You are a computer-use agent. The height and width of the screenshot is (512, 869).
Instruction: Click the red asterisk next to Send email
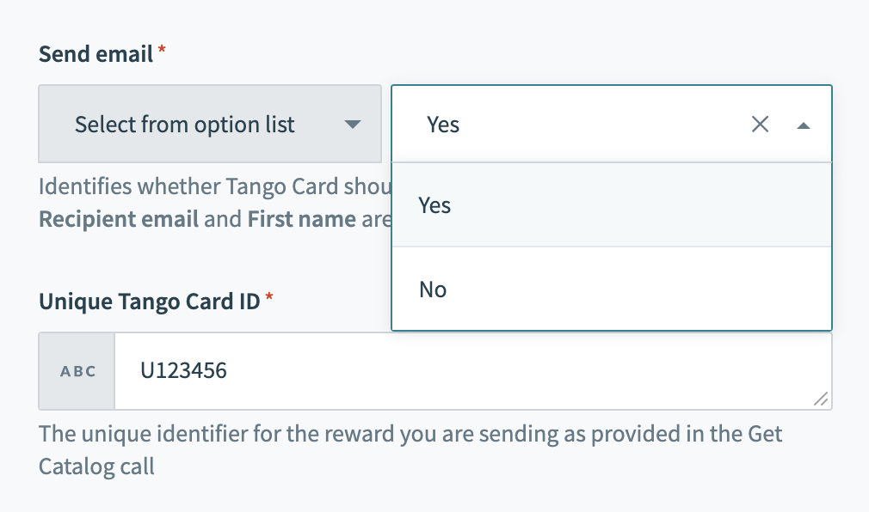pos(162,52)
